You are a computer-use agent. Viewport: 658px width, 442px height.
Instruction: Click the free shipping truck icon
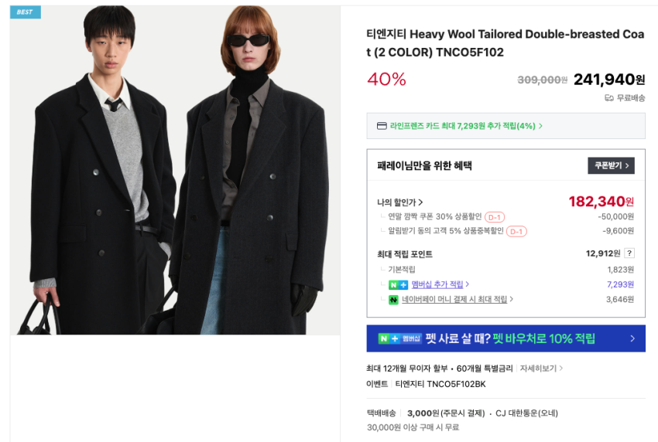tap(609, 98)
